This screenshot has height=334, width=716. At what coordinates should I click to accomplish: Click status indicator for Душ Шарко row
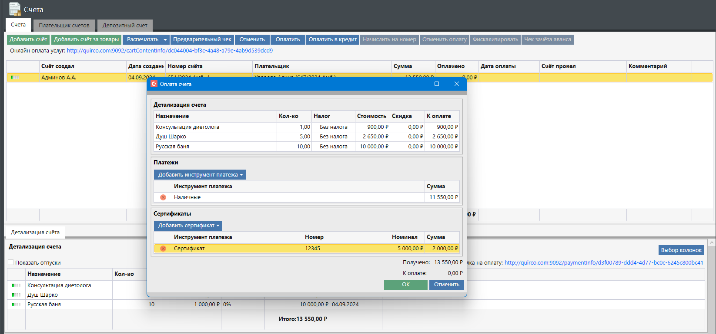pos(16,295)
